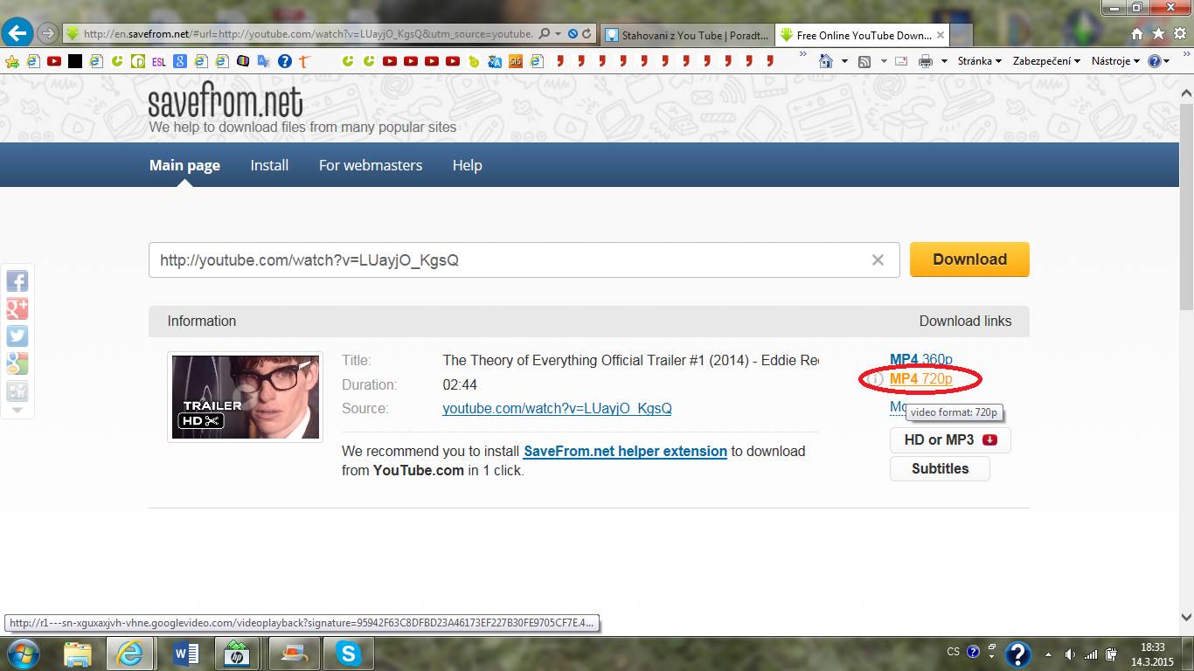The image size is (1194, 671).
Task: Open the Main page nav item
Action: pos(184,165)
